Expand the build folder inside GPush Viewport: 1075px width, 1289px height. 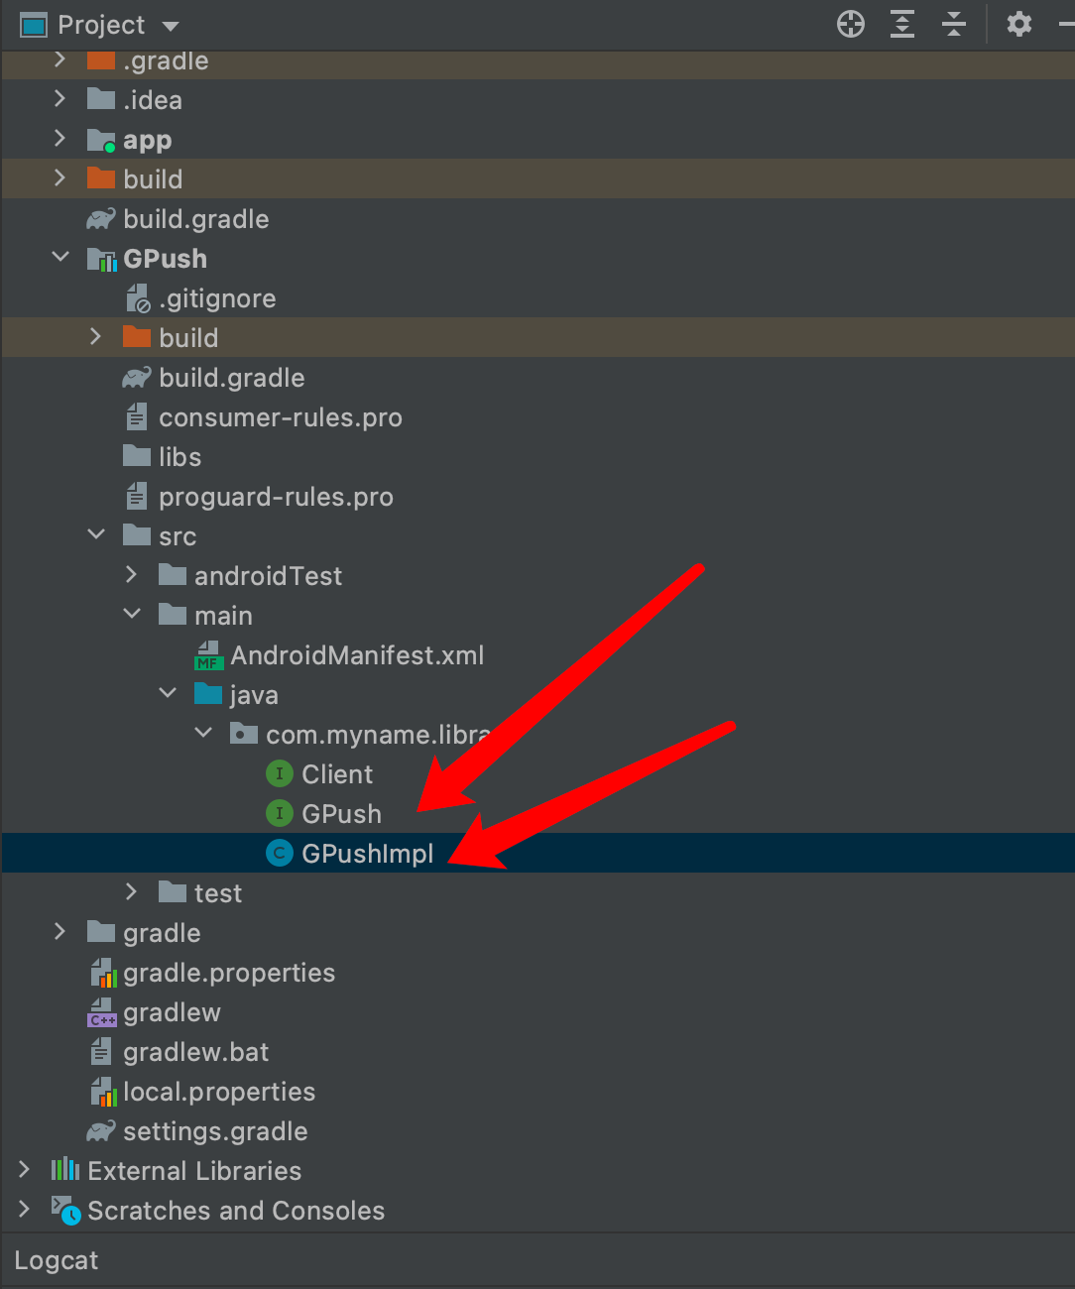tap(95, 337)
